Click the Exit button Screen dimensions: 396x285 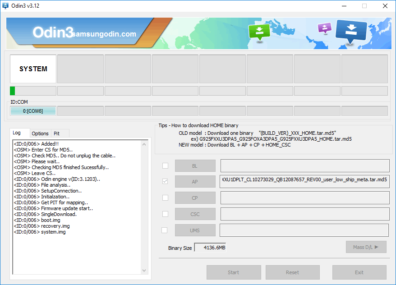tap(359, 272)
